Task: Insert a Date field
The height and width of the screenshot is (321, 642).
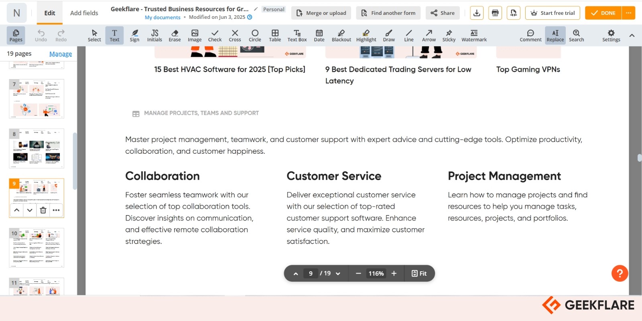Action: pyautogui.click(x=319, y=35)
